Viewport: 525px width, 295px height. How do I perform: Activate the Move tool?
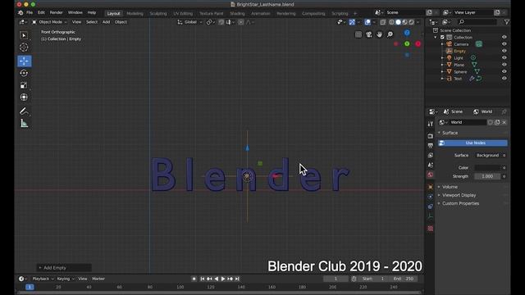(24, 61)
